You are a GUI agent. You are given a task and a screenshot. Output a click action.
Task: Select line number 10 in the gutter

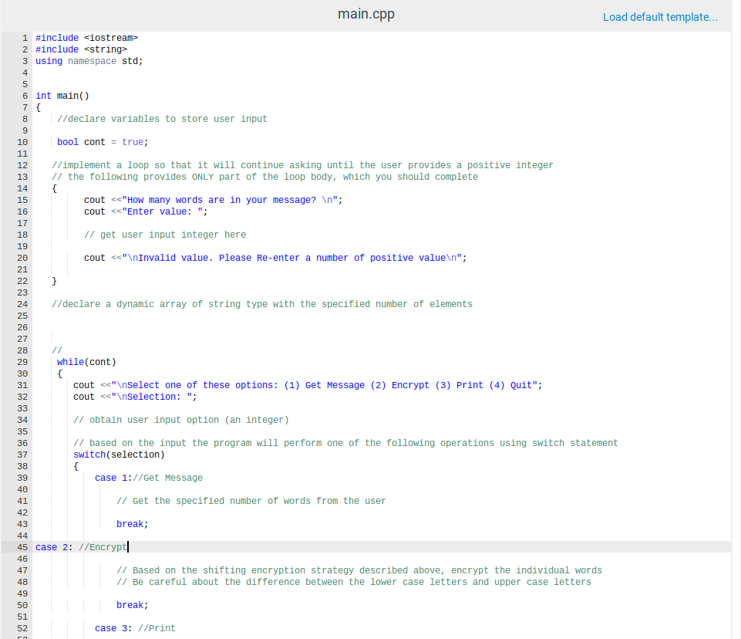[x=22, y=141]
